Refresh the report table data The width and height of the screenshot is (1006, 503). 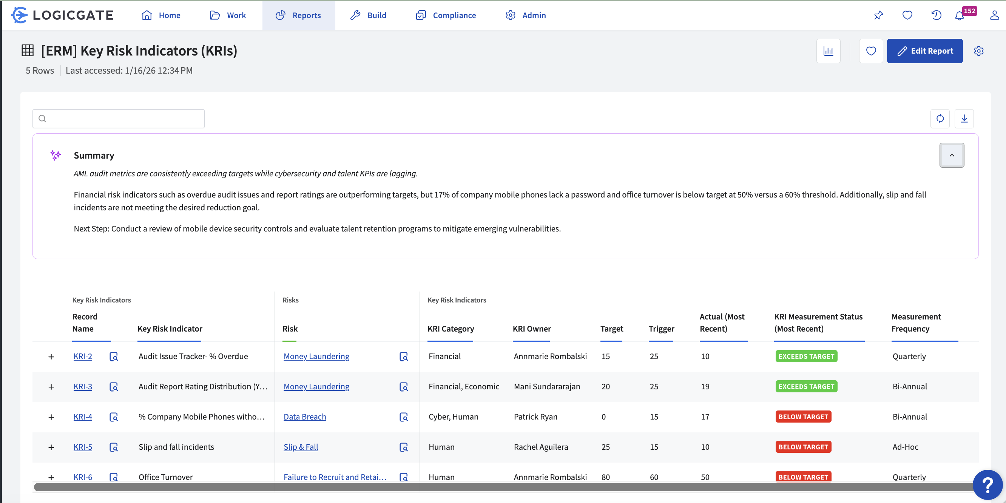pyautogui.click(x=940, y=118)
